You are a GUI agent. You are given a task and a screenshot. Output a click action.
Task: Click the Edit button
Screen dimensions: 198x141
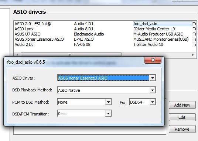tap(182, 117)
